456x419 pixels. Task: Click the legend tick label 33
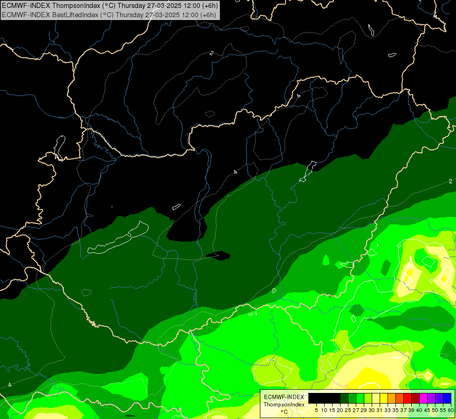click(388, 410)
